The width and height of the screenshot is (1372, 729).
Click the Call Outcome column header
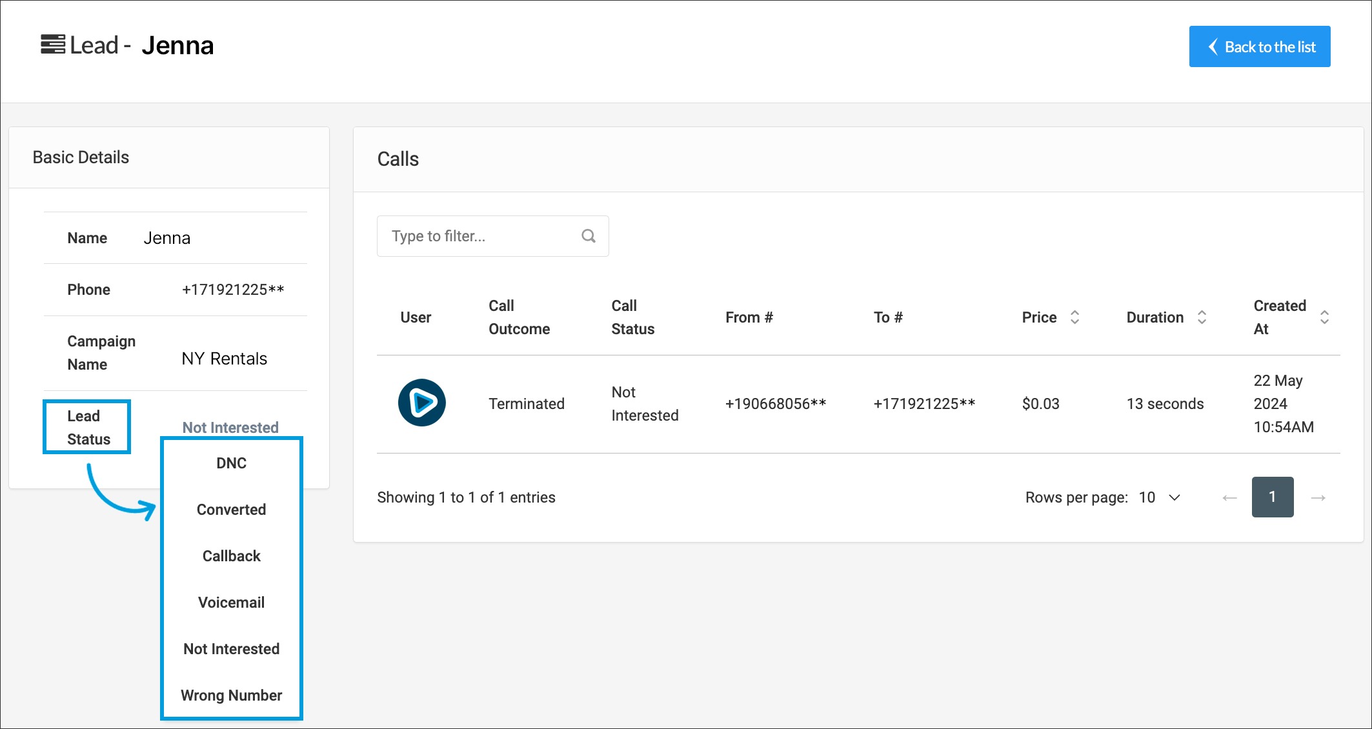click(x=519, y=317)
